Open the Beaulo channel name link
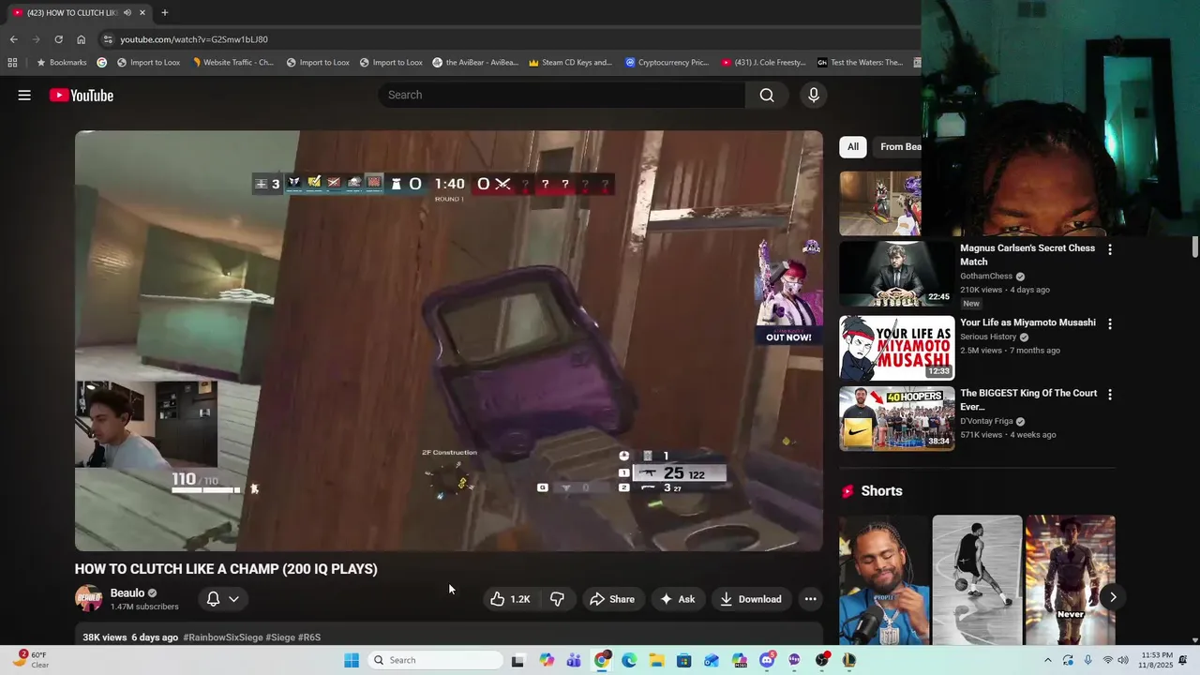 [x=127, y=592]
